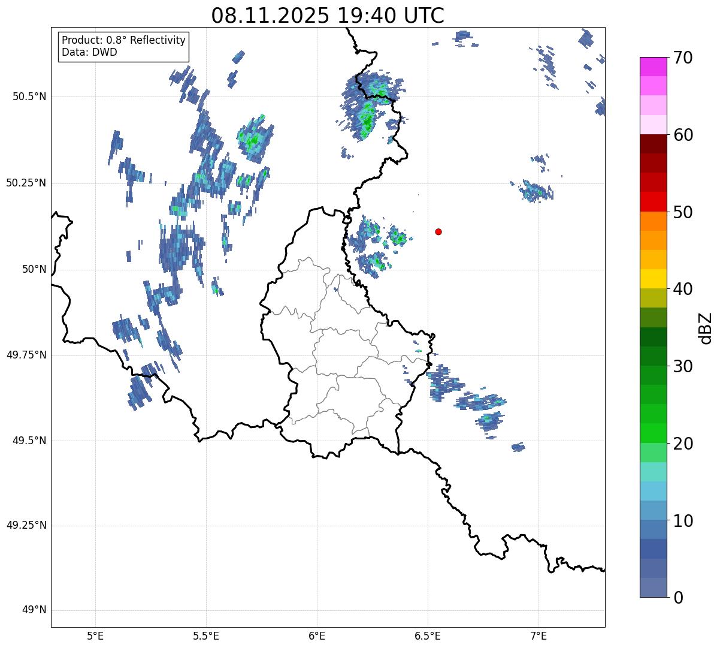This screenshot has height=648, width=720.
Task: Click the 49.25°N latitude label
Action: pos(26,525)
